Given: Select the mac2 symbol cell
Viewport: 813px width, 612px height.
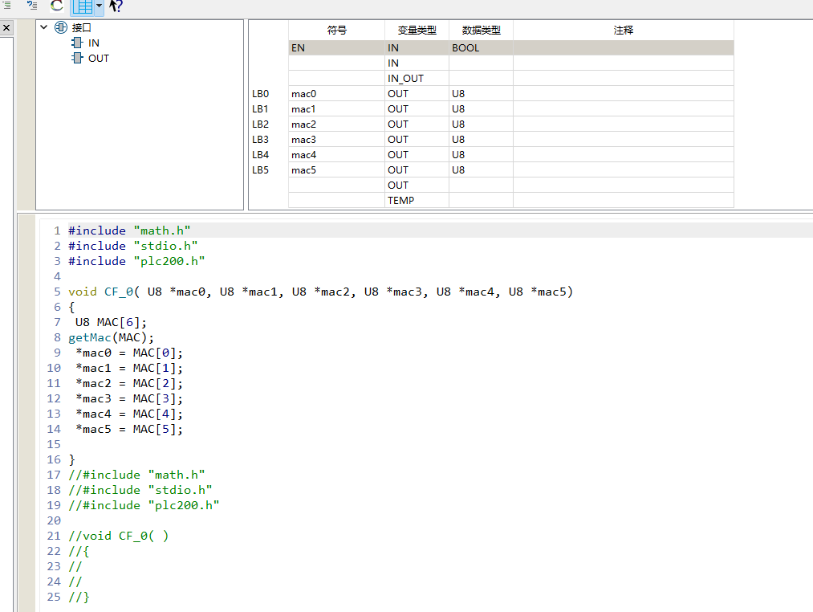Looking at the screenshot, I should click(336, 124).
